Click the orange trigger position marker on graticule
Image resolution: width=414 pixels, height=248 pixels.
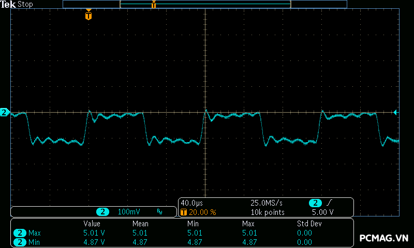pos(88,16)
